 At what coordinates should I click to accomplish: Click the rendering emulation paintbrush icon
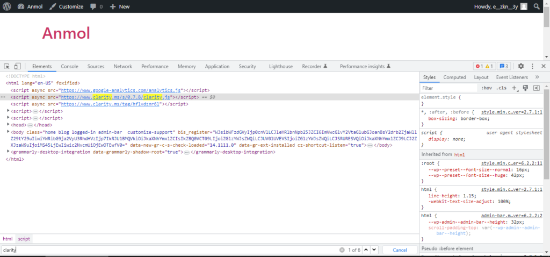click(525, 88)
